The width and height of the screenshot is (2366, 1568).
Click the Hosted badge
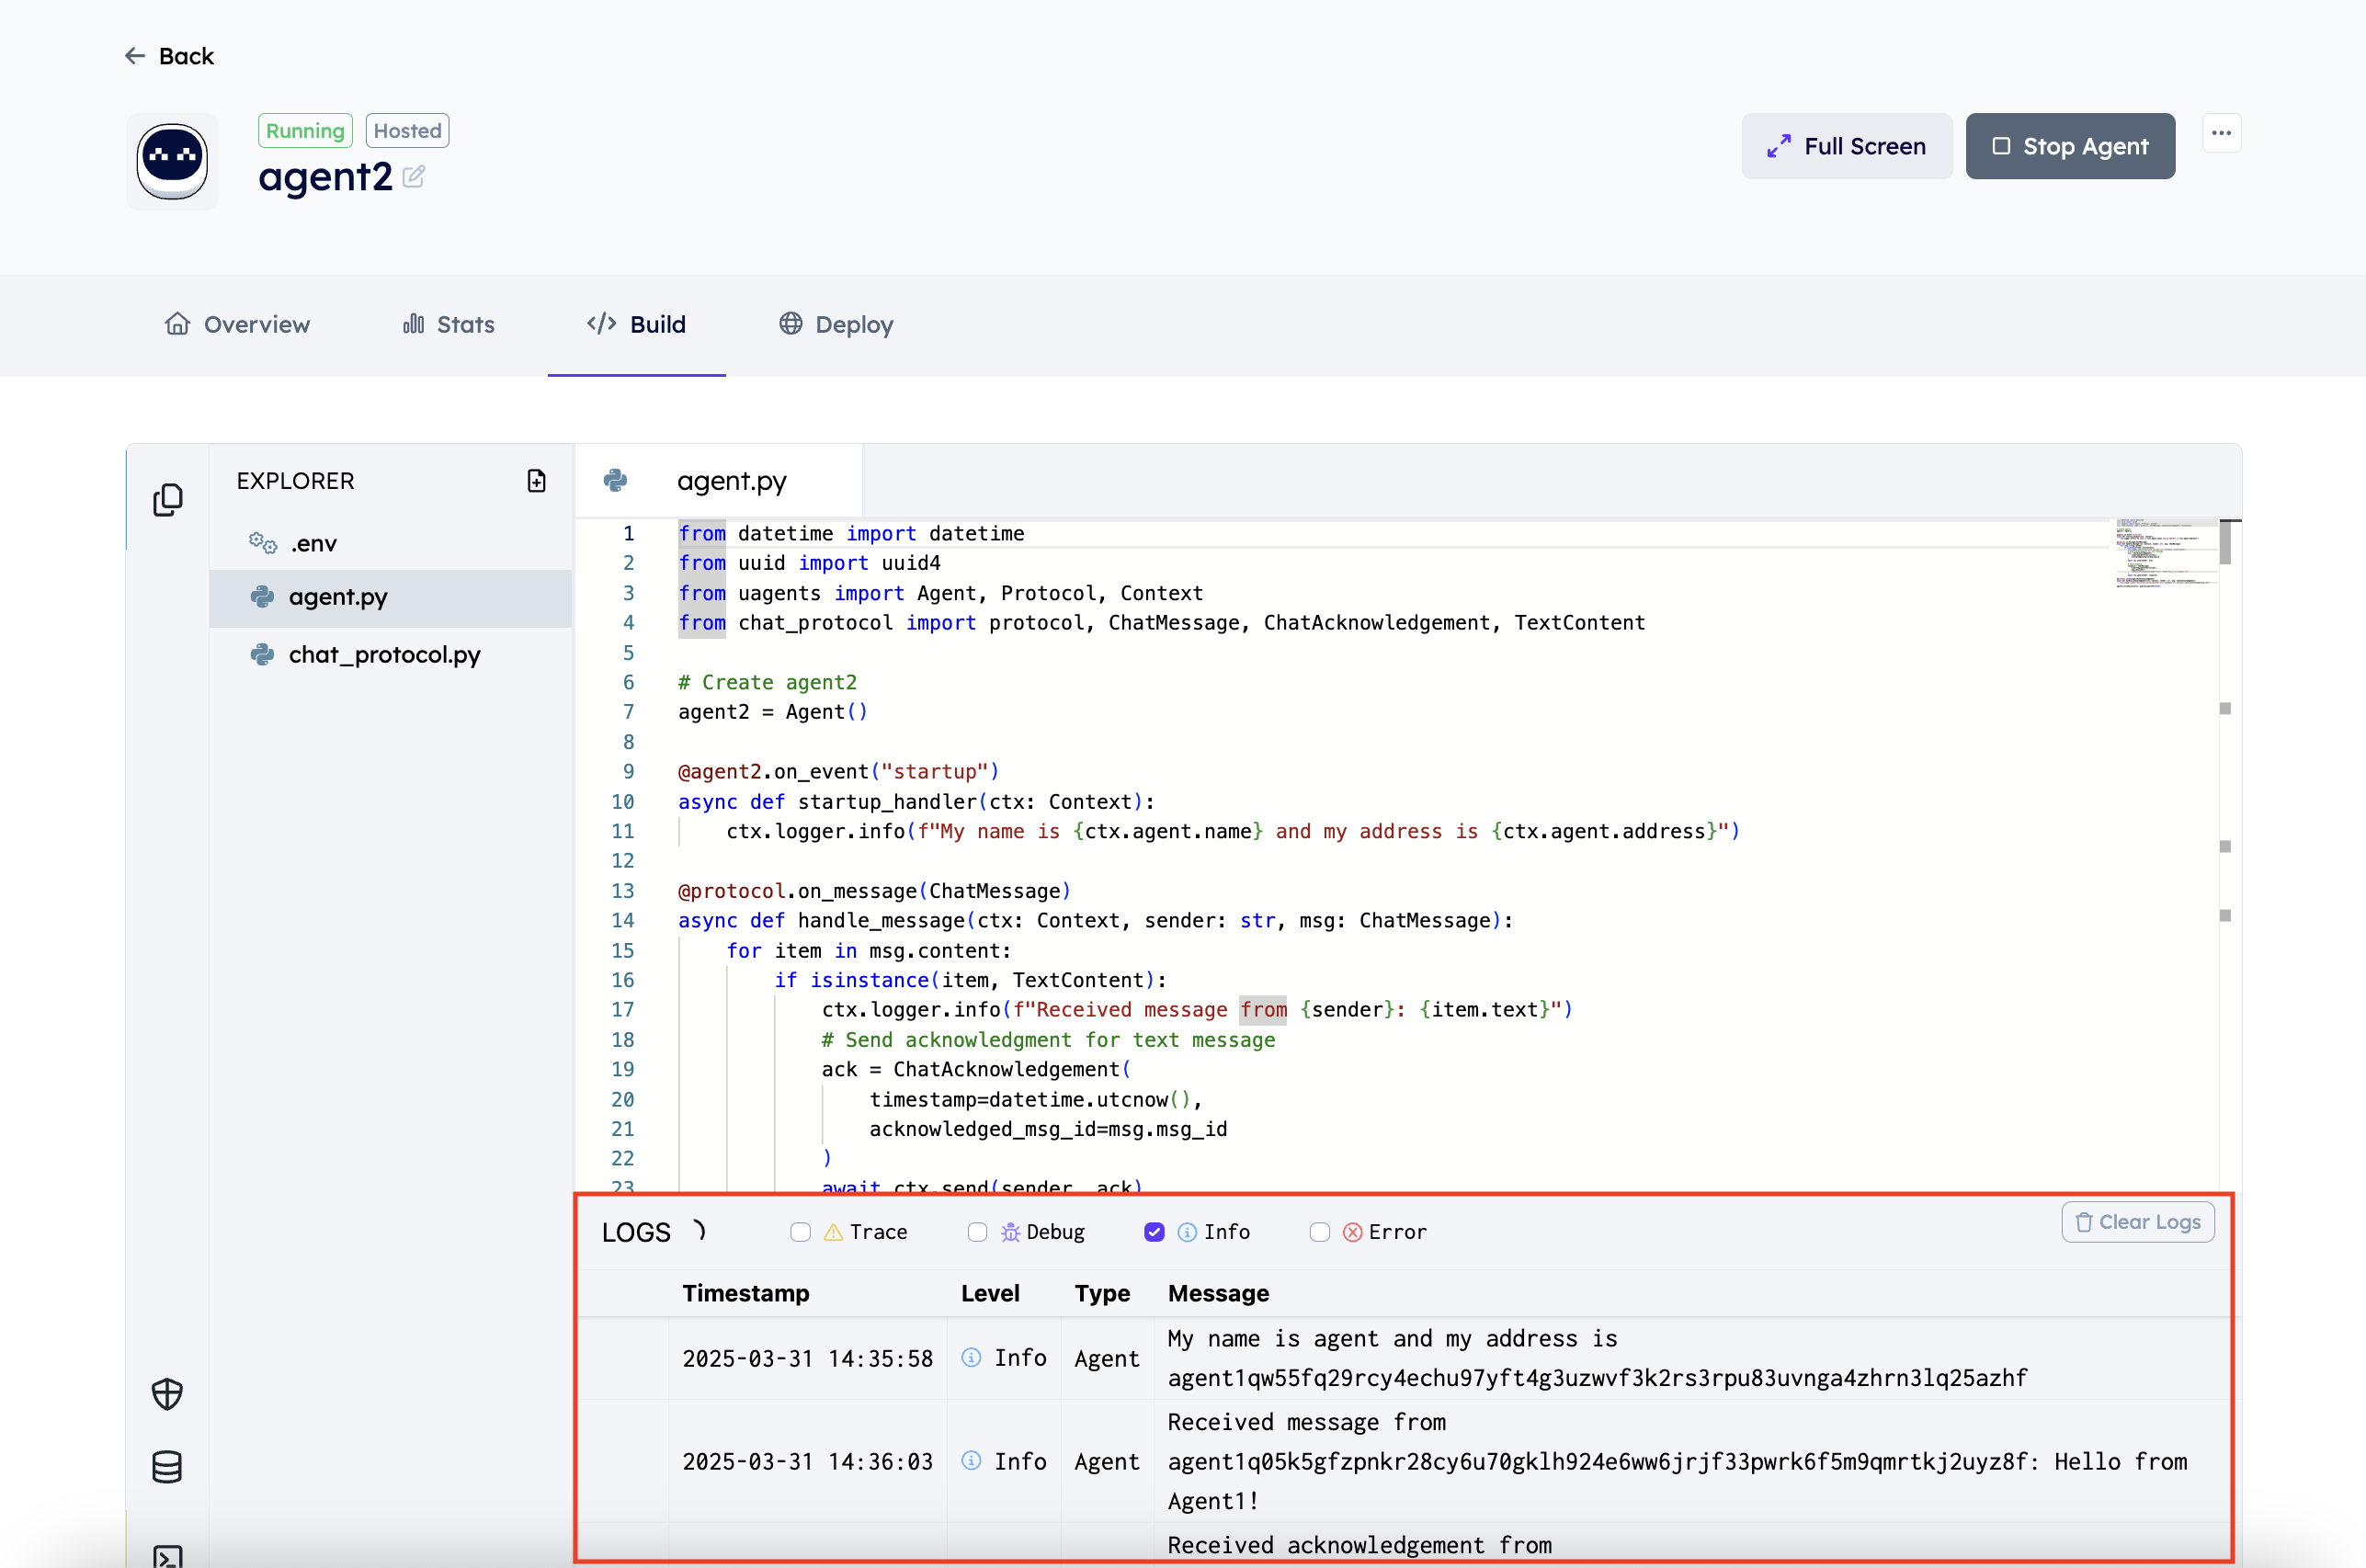pos(407,131)
